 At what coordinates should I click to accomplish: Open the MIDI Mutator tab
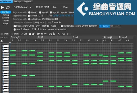pos(6,1)
